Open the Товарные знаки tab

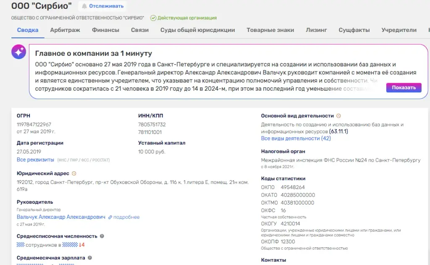(x=270, y=30)
